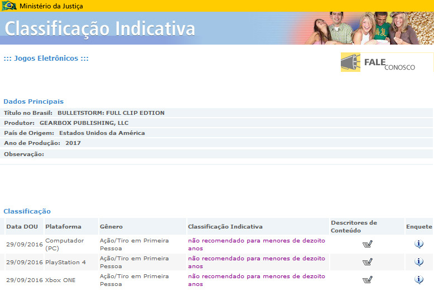Open the Fale Conosco contact banner
434x296 pixels.
click(x=387, y=62)
